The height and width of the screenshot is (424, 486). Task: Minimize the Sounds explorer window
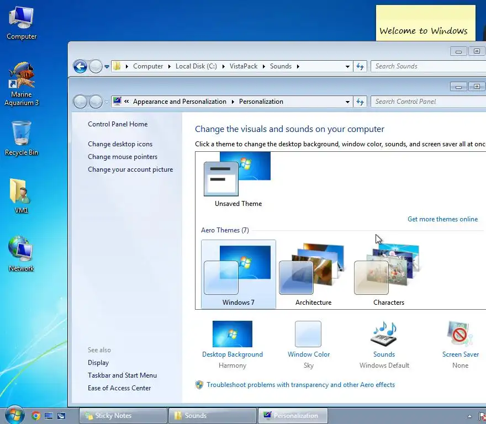click(458, 51)
